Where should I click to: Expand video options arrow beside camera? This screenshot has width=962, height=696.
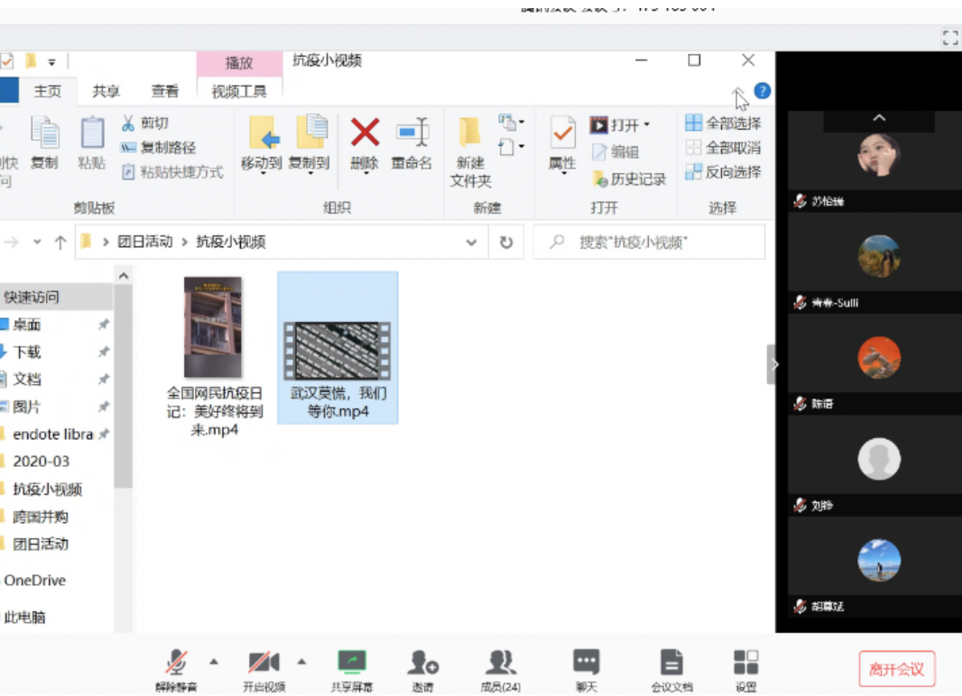point(301,662)
